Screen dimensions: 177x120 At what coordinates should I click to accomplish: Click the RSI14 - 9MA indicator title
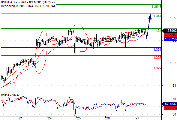(10, 95)
